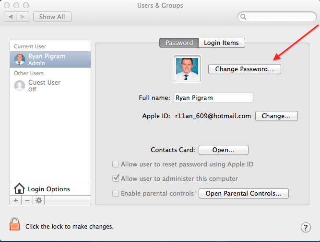Select the Password tab
320x242 pixels.
[179, 43]
